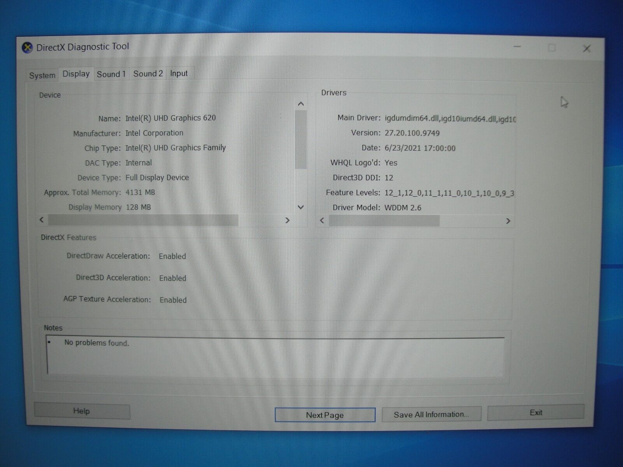Click the Drivers panel horizontal scrollbar thumb

(384, 221)
